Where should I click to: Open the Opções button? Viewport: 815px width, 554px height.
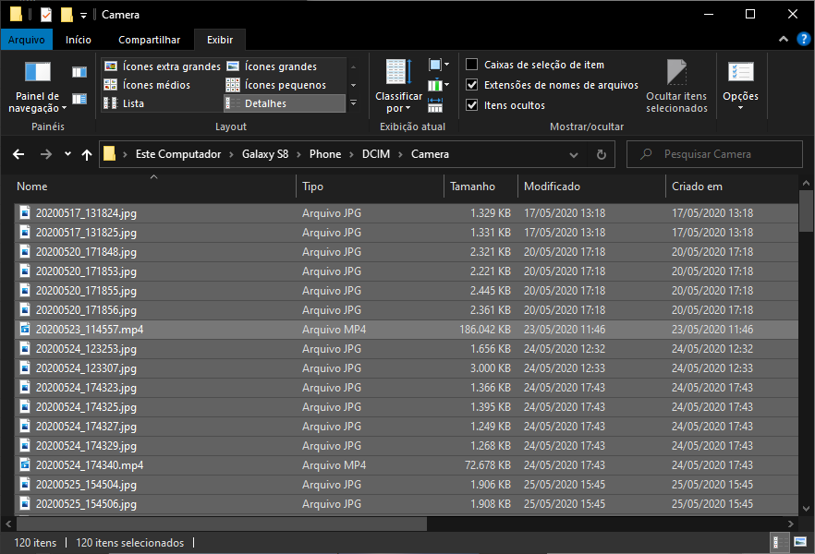(740, 86)
